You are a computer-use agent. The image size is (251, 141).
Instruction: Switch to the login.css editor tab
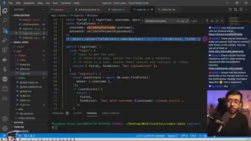coord(116,9)
